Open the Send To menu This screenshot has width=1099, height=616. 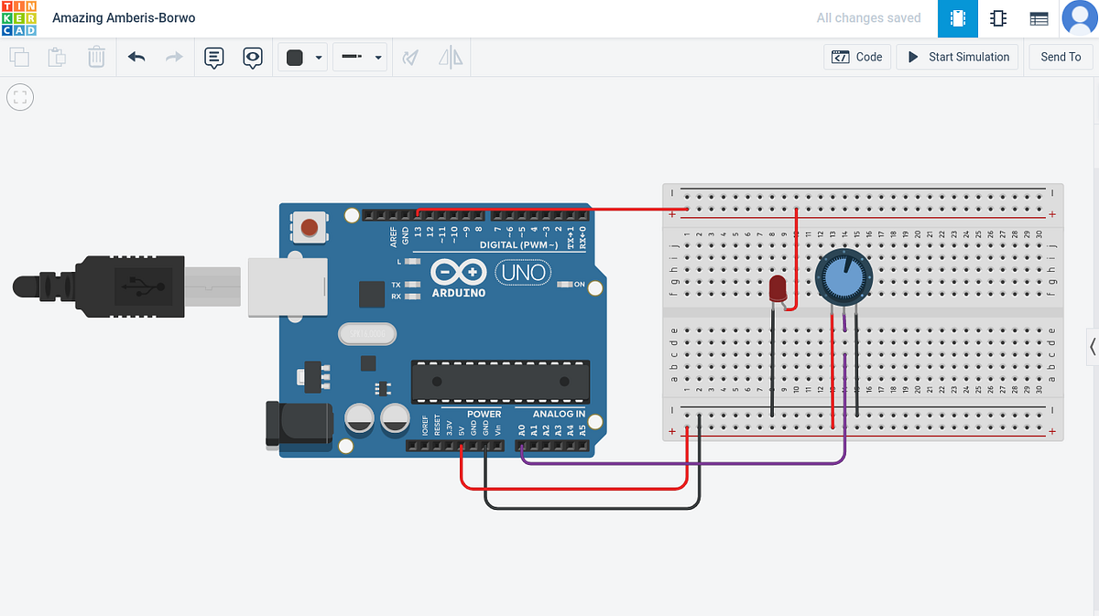(1060, 57)
